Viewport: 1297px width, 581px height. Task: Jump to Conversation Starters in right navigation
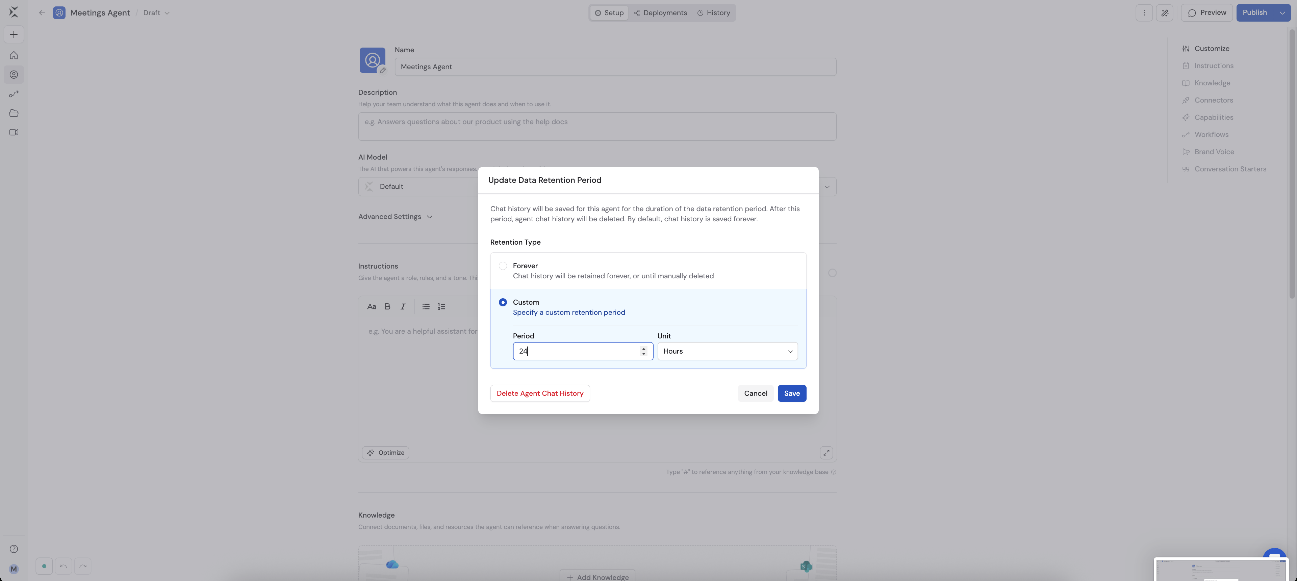(x=1224, y=169)
